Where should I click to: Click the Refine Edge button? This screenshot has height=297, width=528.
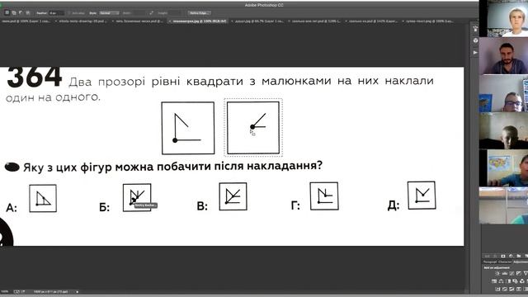(200, 13)
